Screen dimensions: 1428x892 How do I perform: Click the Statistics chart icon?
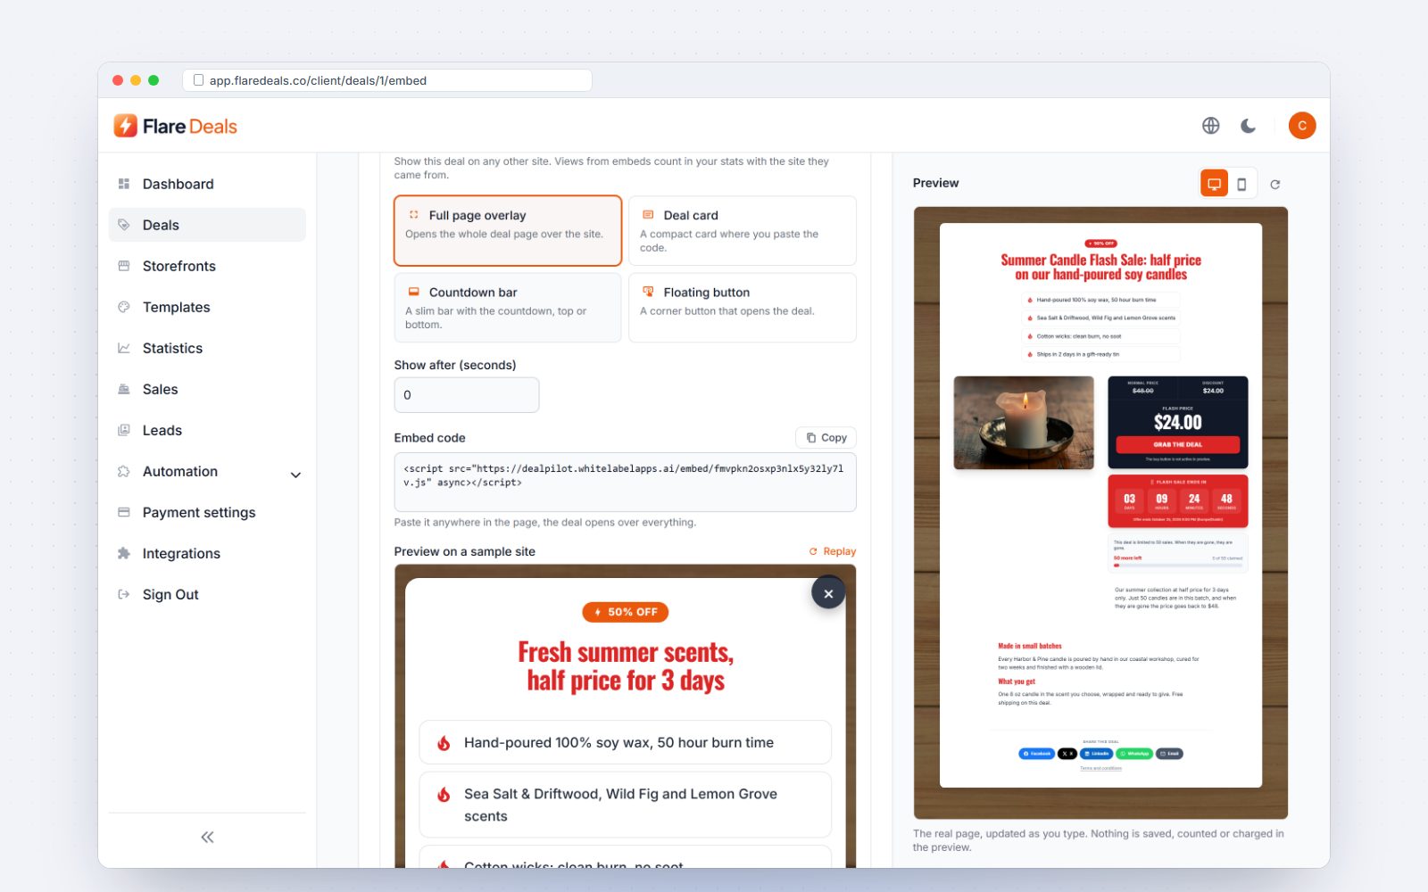pos(124,348)
